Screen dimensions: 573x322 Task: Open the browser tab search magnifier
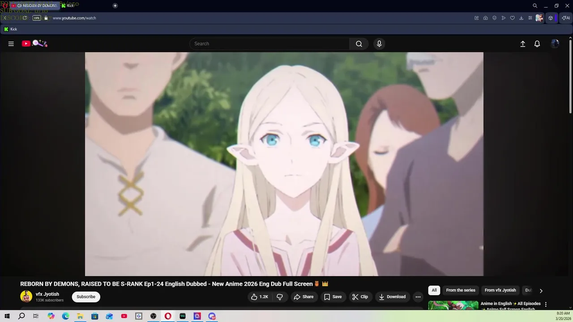coord(535,6)
